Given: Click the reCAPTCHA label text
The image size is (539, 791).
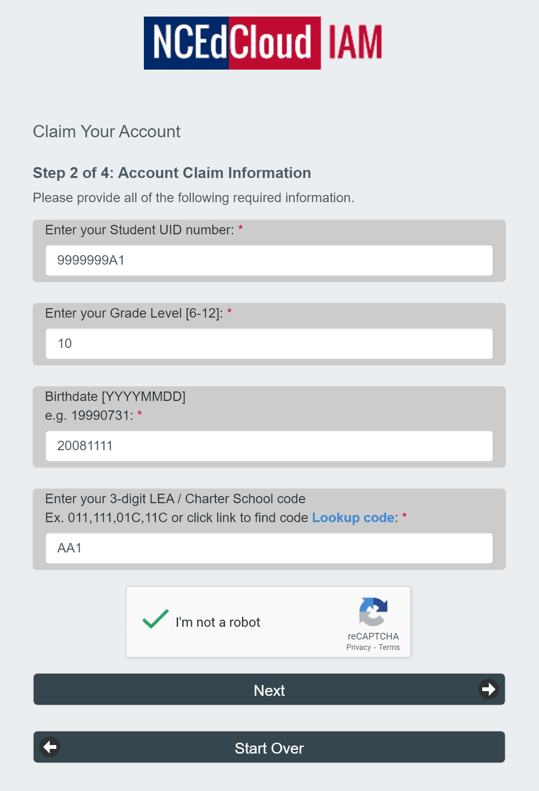Looking at the screenshot, I should 372,637.
